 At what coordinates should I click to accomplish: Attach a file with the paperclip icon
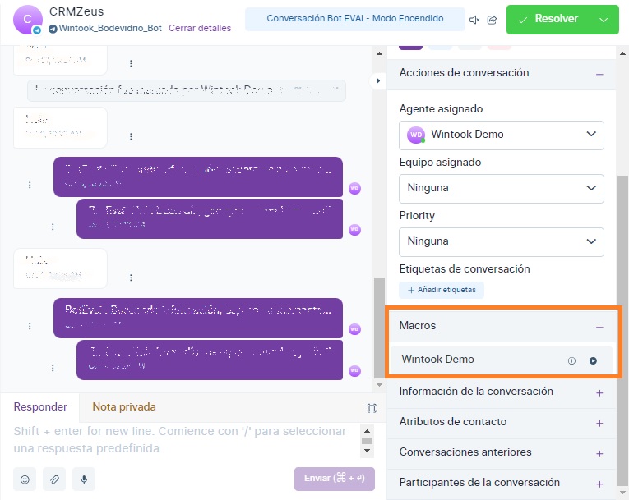[53, 479]
